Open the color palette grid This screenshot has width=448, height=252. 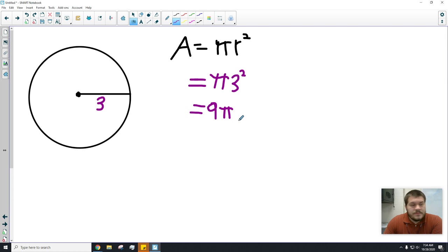coord(209,18)
